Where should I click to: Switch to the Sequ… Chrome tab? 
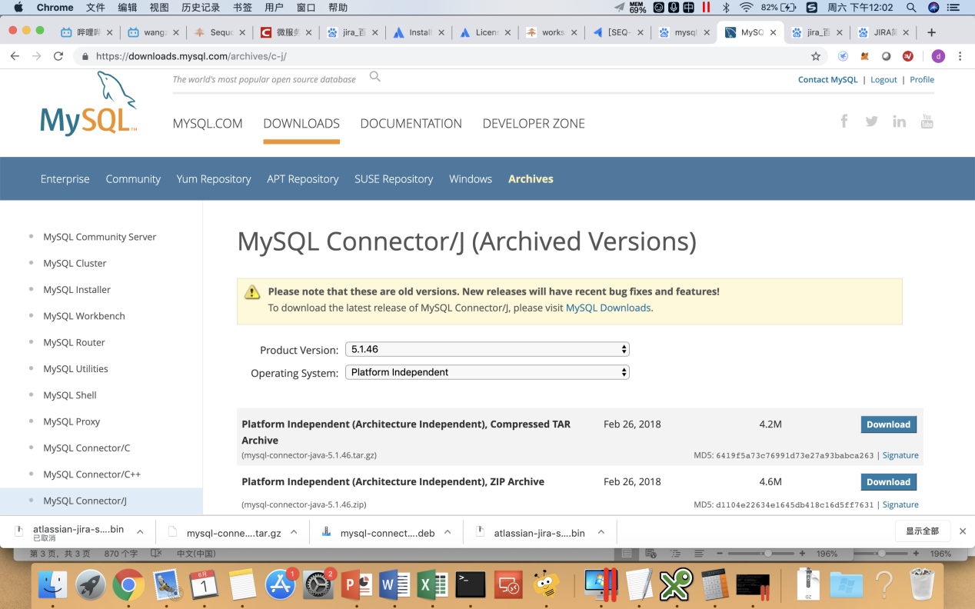coord(220,32)
